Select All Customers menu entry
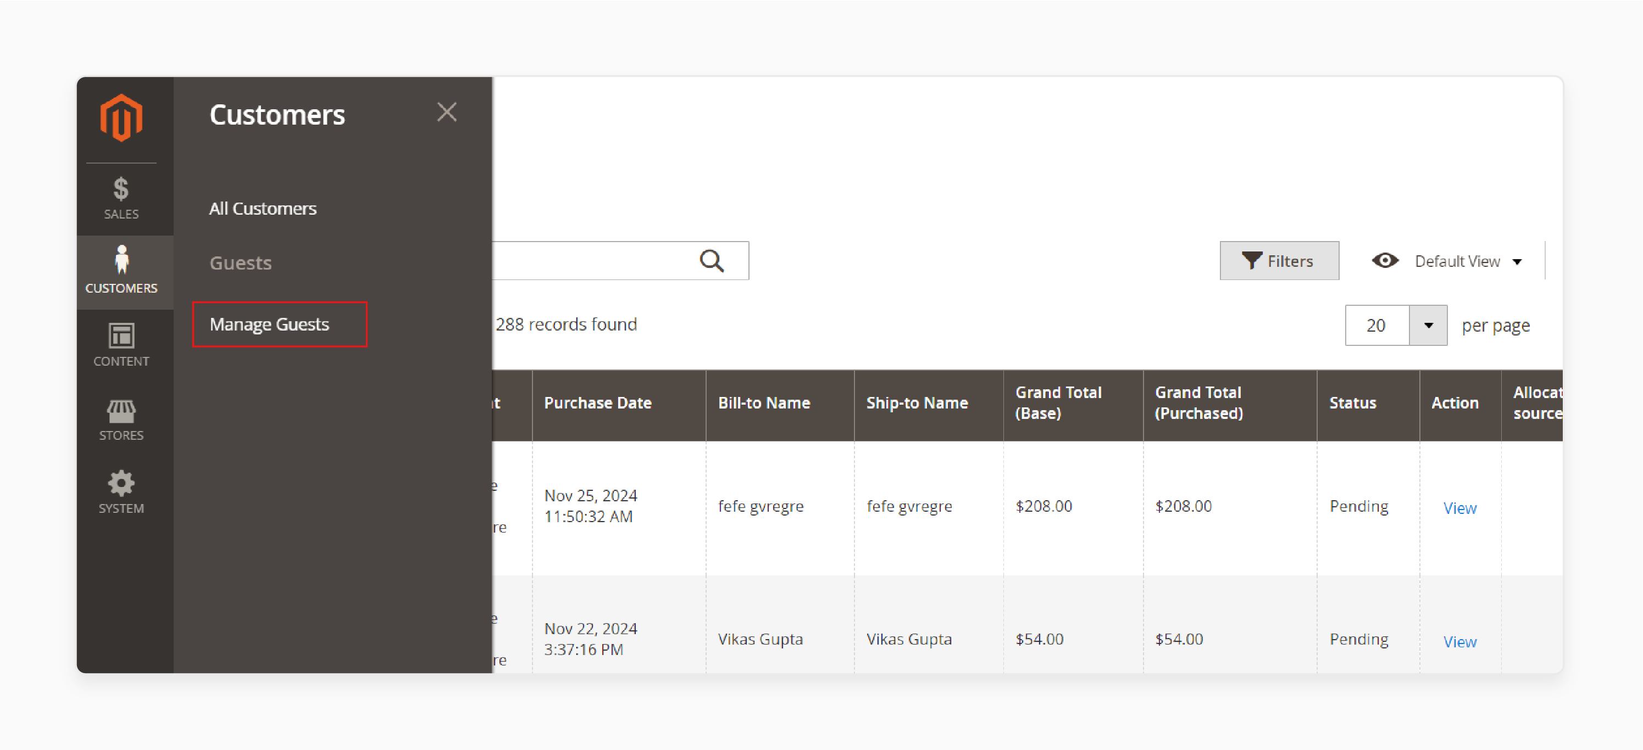Screen dimensions: 1643x750 point(263,209)
